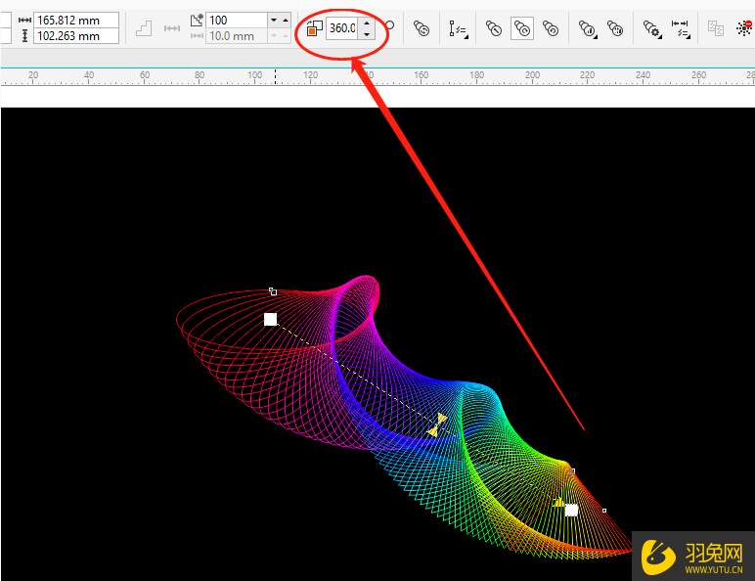755x581 pixels.
Task: Enable Clockwise blend color mode
Action: [522, 29]
